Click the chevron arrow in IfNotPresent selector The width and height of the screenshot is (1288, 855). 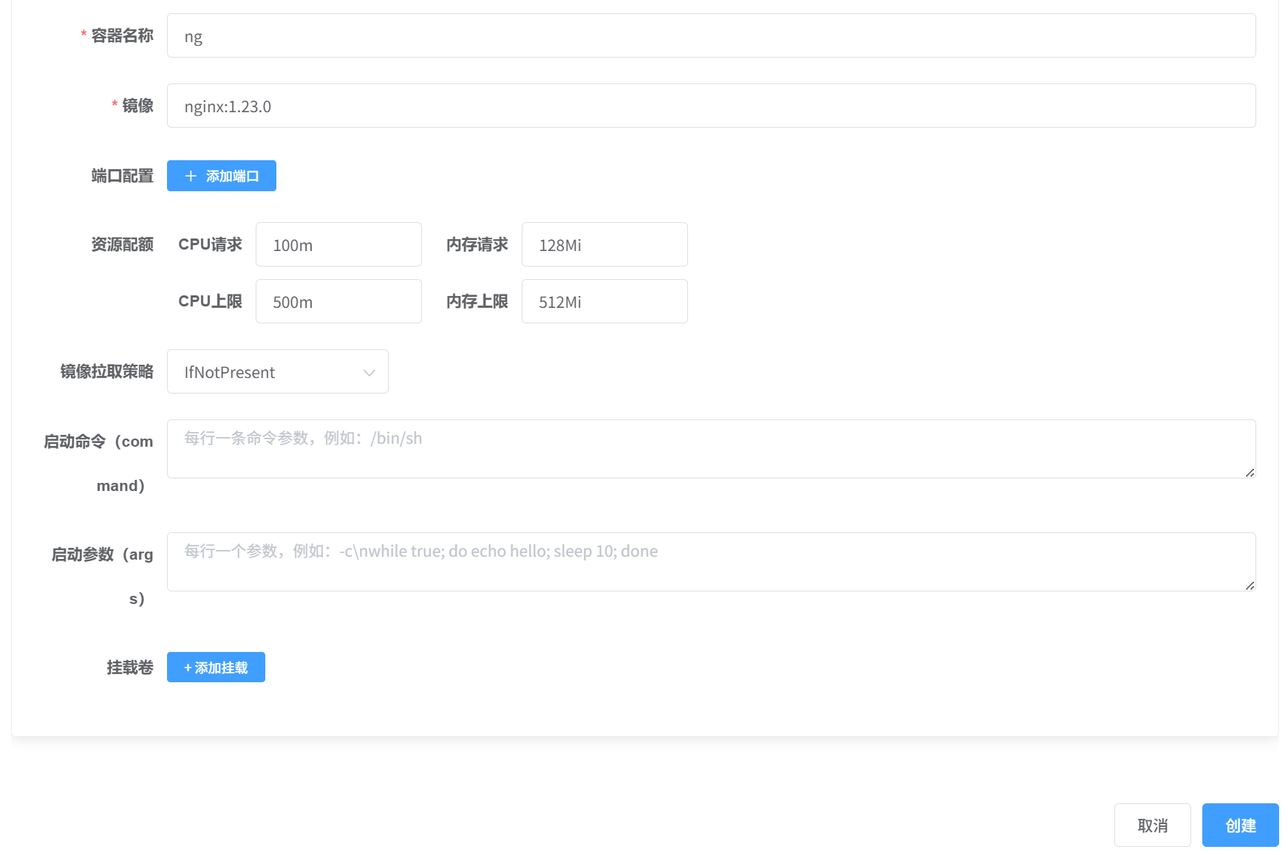tap(369, 372)
